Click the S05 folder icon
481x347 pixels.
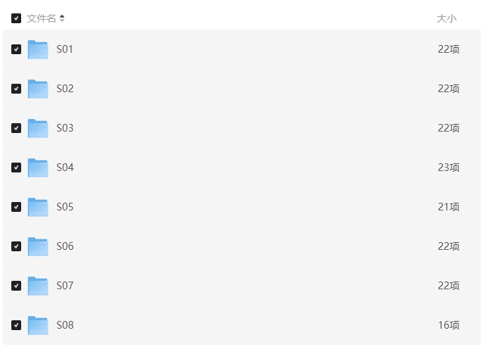38,207
